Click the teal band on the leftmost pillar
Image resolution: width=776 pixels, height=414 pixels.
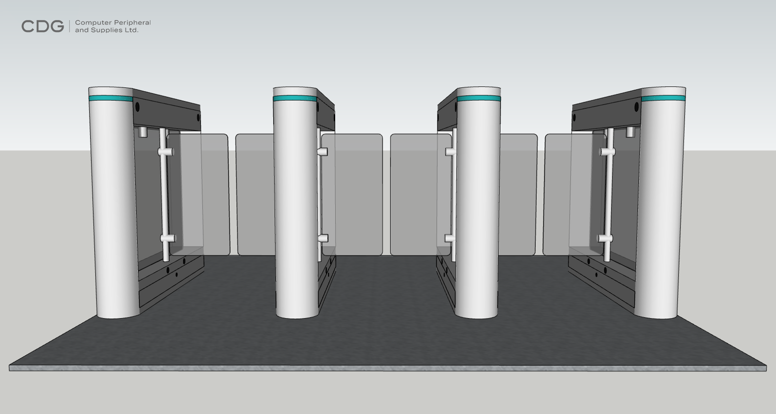click(x=111, y=98)
